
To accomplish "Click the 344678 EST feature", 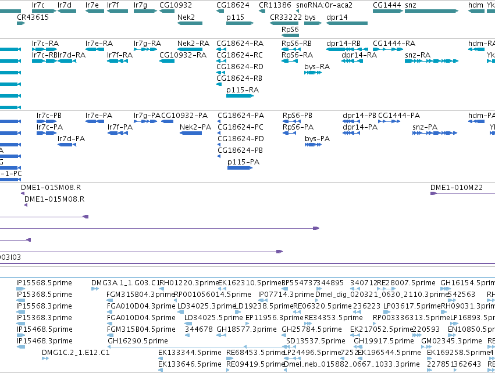I will [187, 335].
